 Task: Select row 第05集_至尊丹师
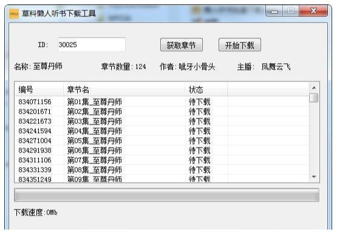tap(162, 141)
